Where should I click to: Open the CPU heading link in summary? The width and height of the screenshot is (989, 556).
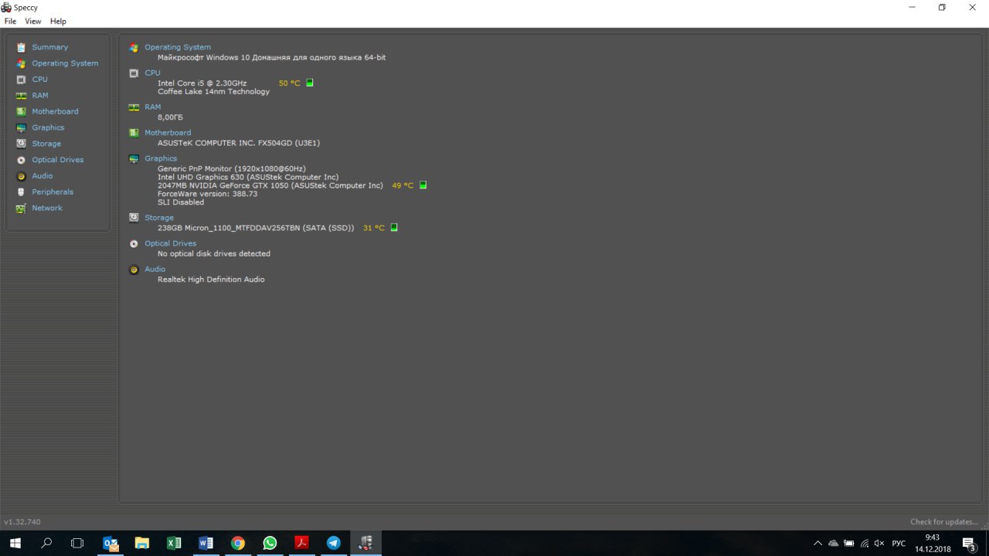point(152,73)
